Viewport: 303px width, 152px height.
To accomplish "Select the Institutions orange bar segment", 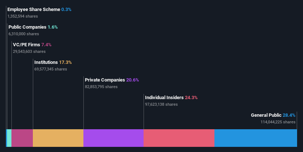I will 58,138.
